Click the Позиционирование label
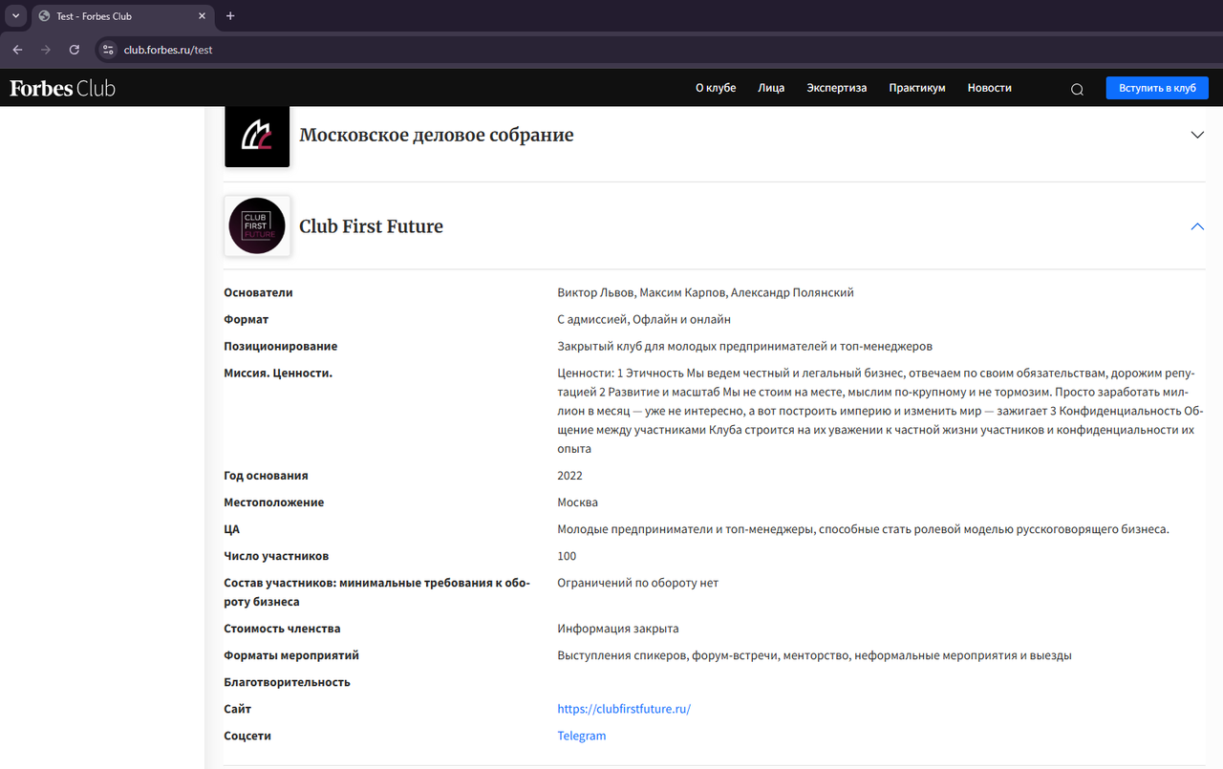Screen dimensions: 1223x769 click(x=281, y=346)
